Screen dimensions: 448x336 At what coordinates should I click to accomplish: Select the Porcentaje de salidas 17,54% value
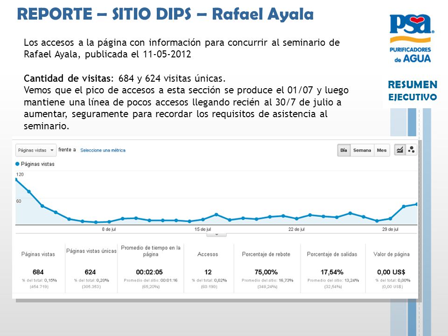(x=332, y=272)
